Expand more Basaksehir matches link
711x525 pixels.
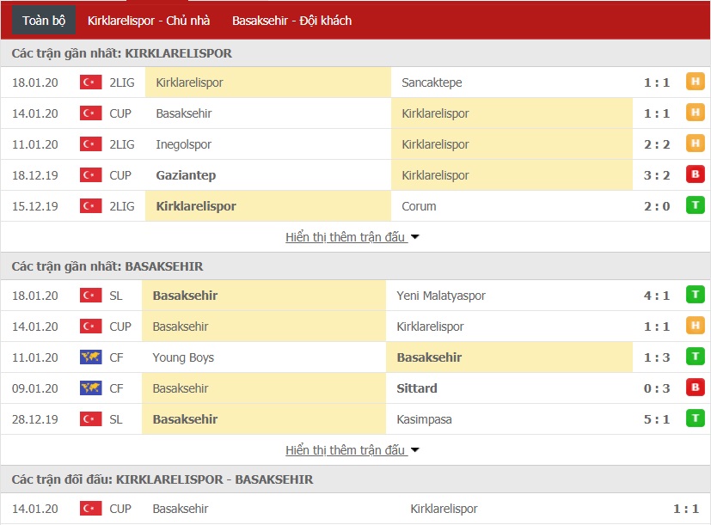352,450
